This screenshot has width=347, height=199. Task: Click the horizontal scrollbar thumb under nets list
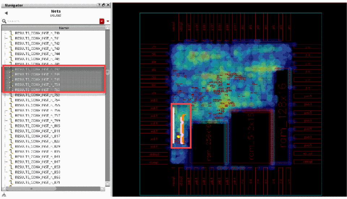[31, 189]
